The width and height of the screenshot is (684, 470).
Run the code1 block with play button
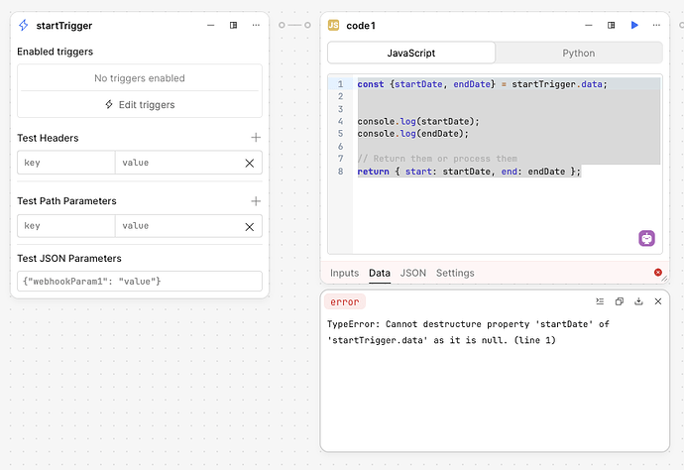pos(635,25)
